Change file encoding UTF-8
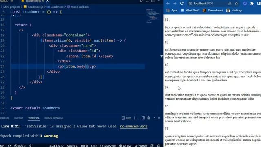Screen dimensions: 261x147 click(84, 146)
